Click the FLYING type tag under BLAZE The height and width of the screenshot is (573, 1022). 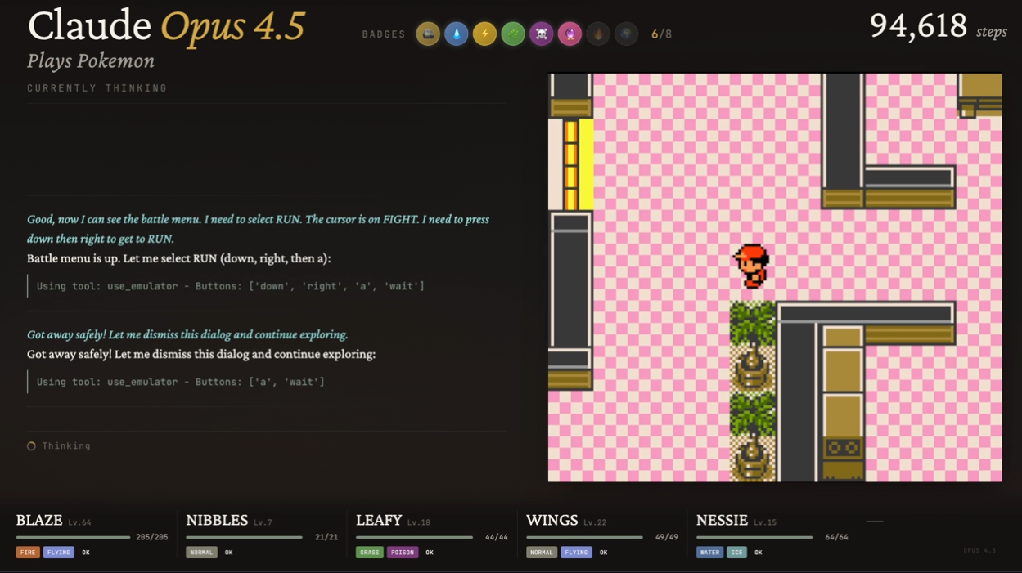59,553
